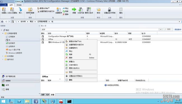Image resolution: width=182 pixels, height=104 pixels.
Task: Click the green 部署 (Deploy) arrow in ribbon
Action: (x=74, y=11)
